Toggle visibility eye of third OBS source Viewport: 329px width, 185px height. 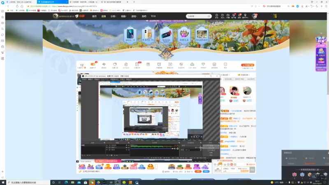[x=127, y=150]
